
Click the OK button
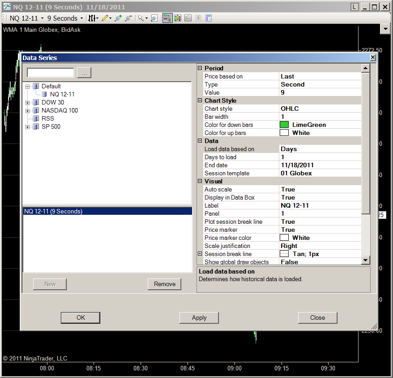pyautogui.click(x=81, y=318)
